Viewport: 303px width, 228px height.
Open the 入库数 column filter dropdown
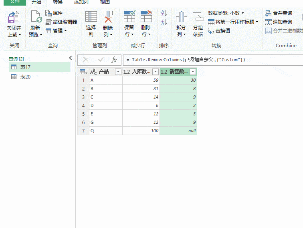156,72
